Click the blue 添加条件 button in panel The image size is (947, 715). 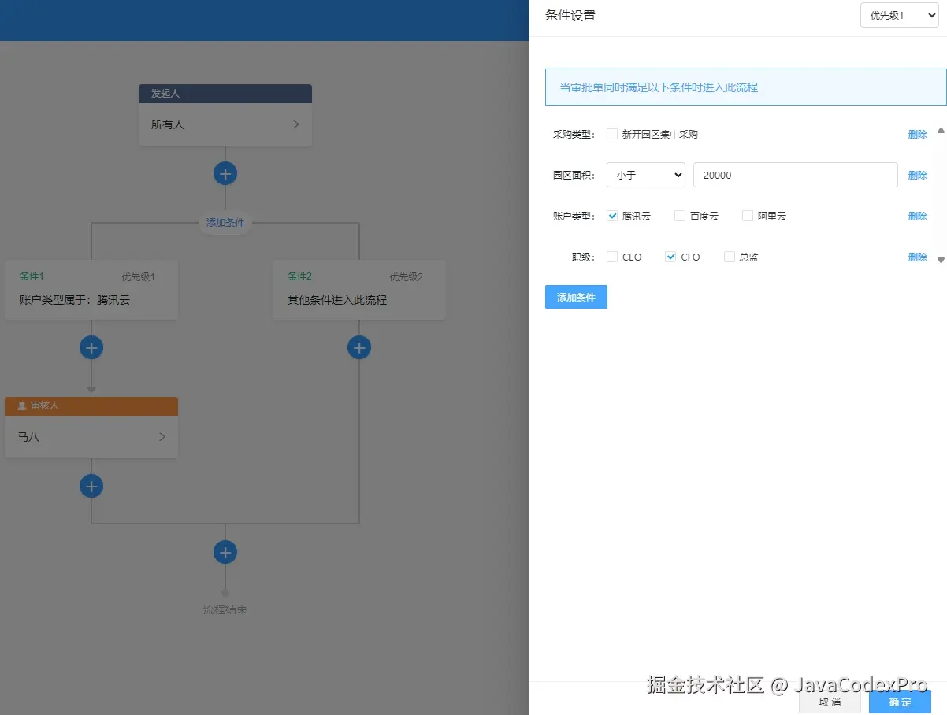click(576, 297)
